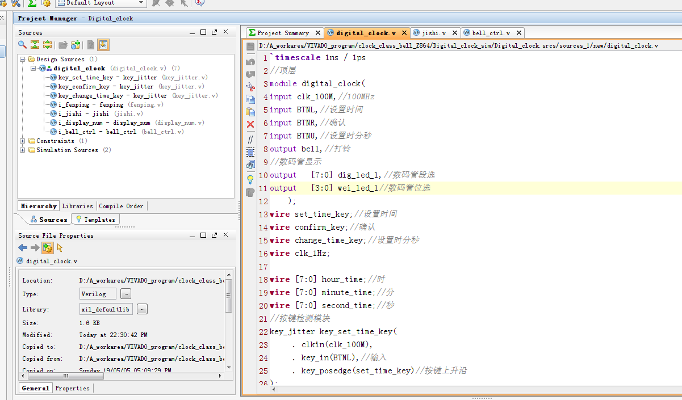Switch to Libraries tab in Sources
Viewport: 682px width, 400px height.
pyautogui.click(x=77, y=206)
